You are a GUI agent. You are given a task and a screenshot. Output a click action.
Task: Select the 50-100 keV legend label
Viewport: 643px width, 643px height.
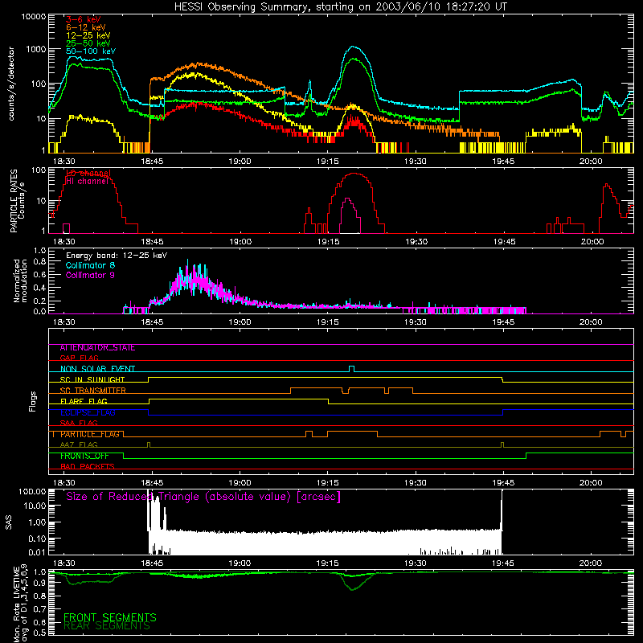coord(90,51)
